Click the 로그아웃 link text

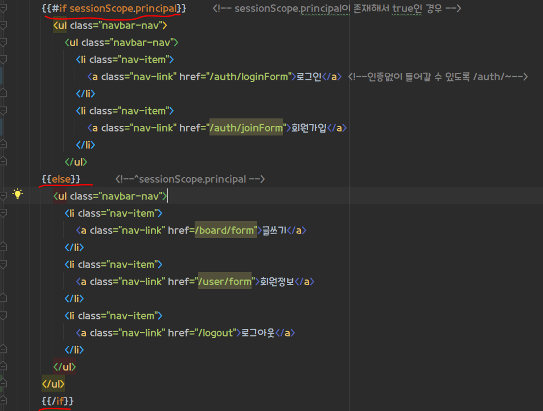pos(258,333)
